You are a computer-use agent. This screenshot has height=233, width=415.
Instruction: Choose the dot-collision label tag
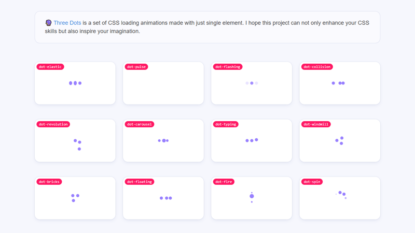[x=316, y=67]
